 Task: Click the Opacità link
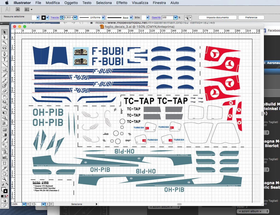coord(156,18)
